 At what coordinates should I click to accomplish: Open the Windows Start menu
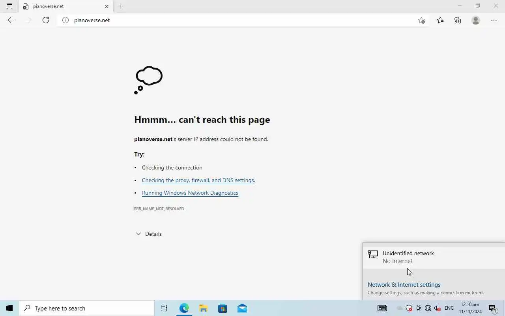point(9,308)
